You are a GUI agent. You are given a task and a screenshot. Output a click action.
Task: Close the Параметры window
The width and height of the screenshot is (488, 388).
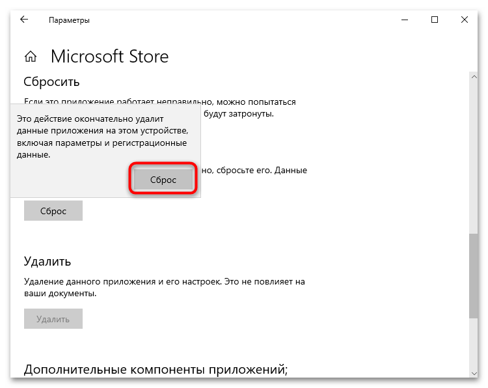(465, 20)
